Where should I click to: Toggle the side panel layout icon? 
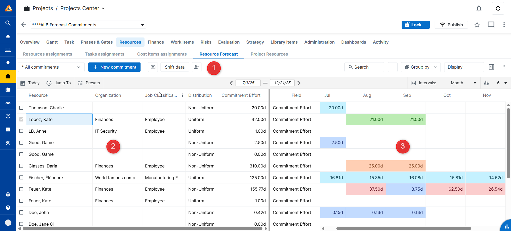point(491,67)
